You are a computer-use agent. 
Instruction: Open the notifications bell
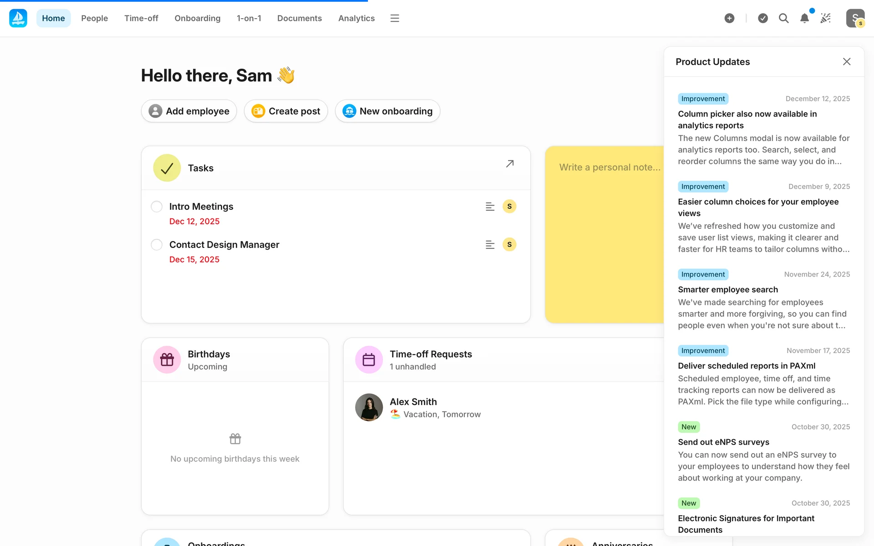pos(804,18)
